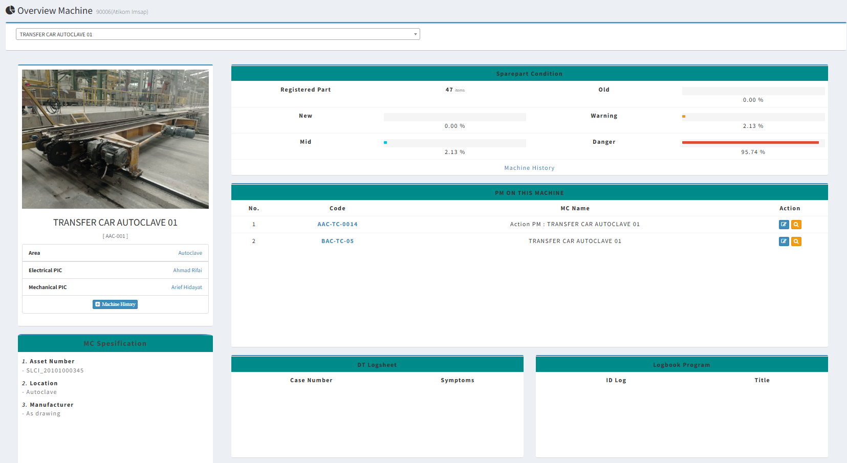Open the TRANSFER CAR AUTOCLAVE 01 machine dropdown
Screen dimensions: 847x463
[218, 34]
